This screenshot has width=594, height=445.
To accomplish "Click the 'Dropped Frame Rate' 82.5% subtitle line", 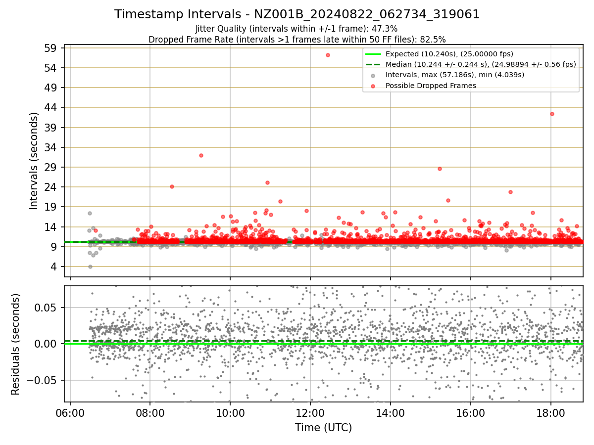I will (x=297, y=39).
